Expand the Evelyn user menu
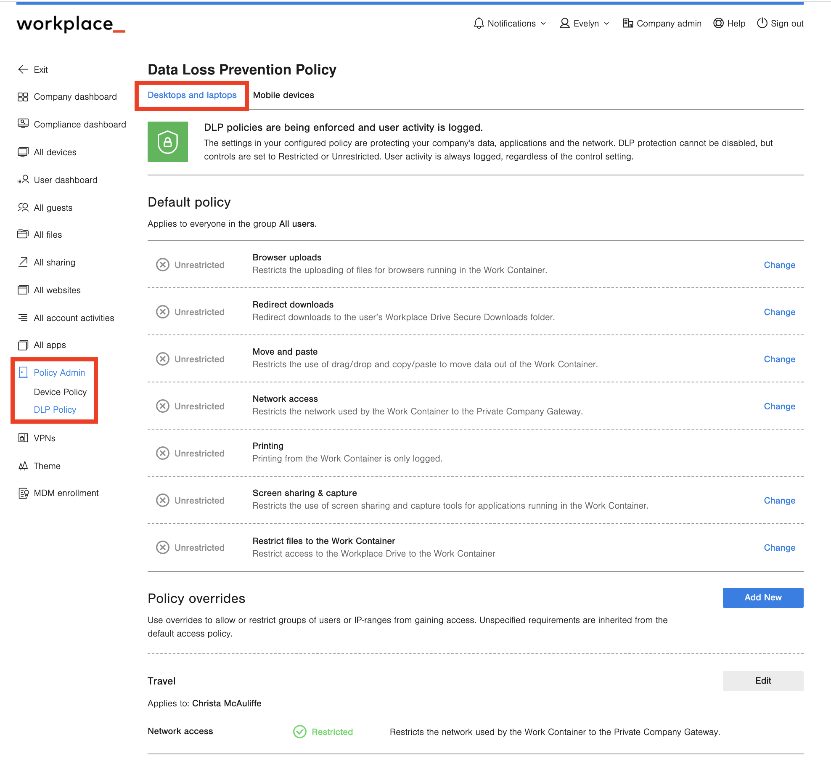The height and width of the screenshot is (780, 831). click(584, 24)
